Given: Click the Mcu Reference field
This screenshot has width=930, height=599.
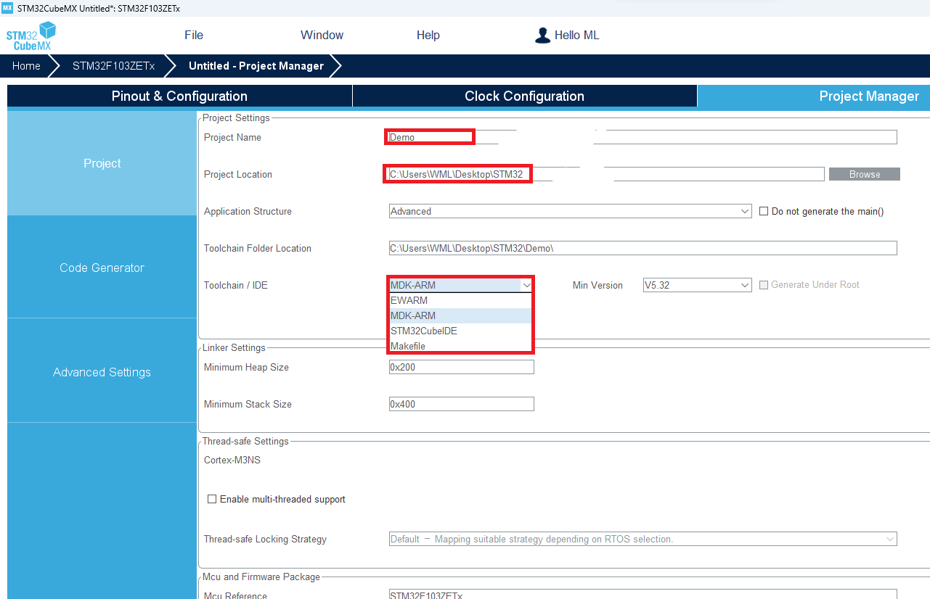Looking at the screenshot, I should (x=643, y=595).
